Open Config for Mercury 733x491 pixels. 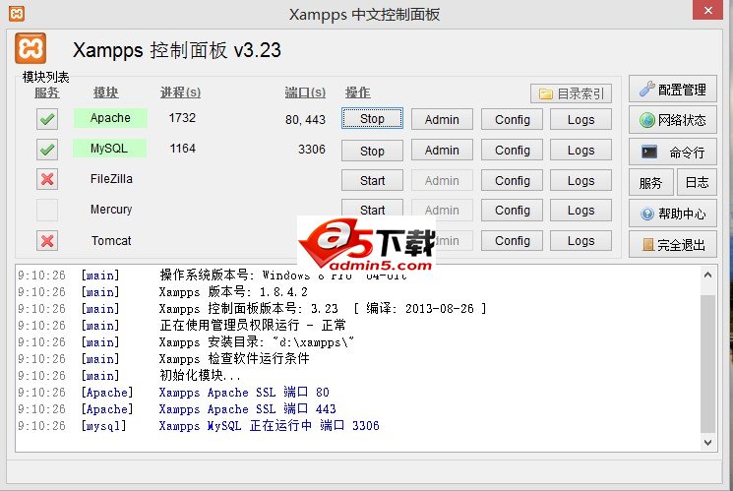pyautogui.click(x=512, y=210)
